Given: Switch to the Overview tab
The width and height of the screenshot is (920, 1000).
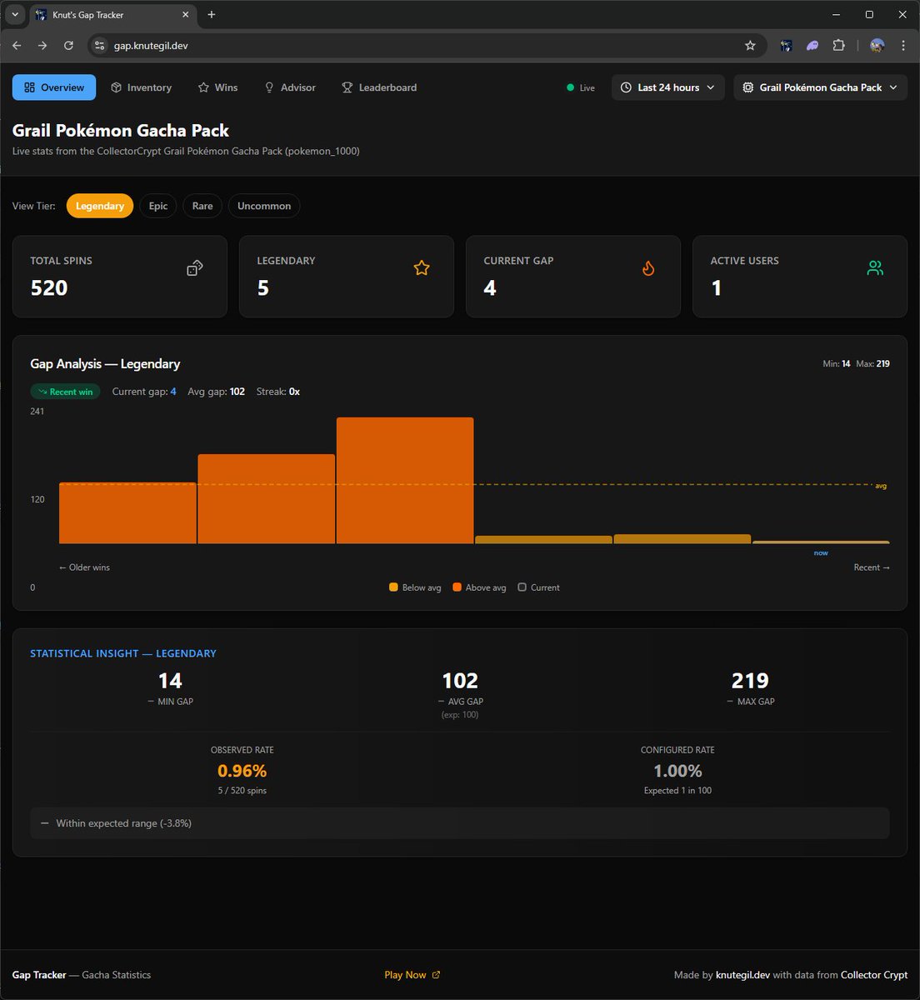Looking at the screenshot, I should click(x=54, y=87).
